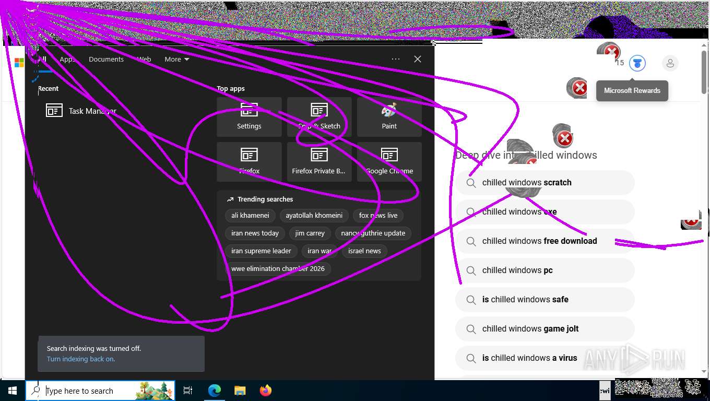Select suggestion is chilled windows a virus
The height and width of the screenshot is (401, 710).
(545, 358)
